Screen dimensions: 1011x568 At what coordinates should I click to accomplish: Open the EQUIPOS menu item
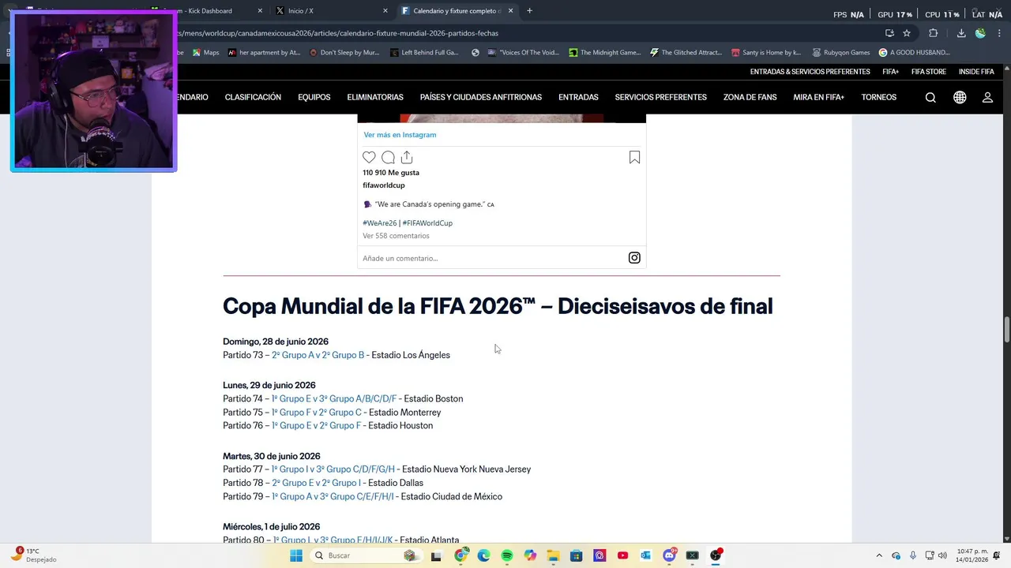(x=314, y=98)
